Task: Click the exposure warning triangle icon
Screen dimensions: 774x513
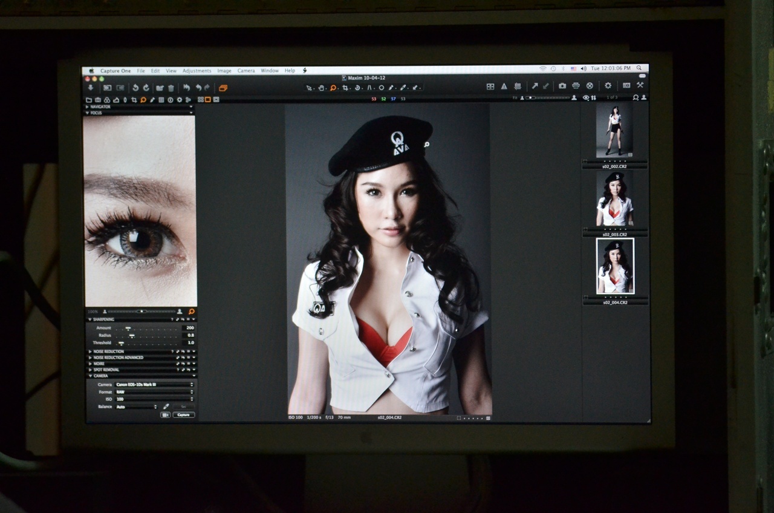Action: [x=504, y=86]
